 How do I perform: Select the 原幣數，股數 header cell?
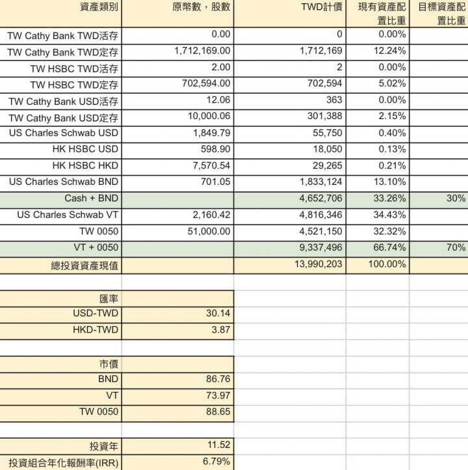coord(177,14)
